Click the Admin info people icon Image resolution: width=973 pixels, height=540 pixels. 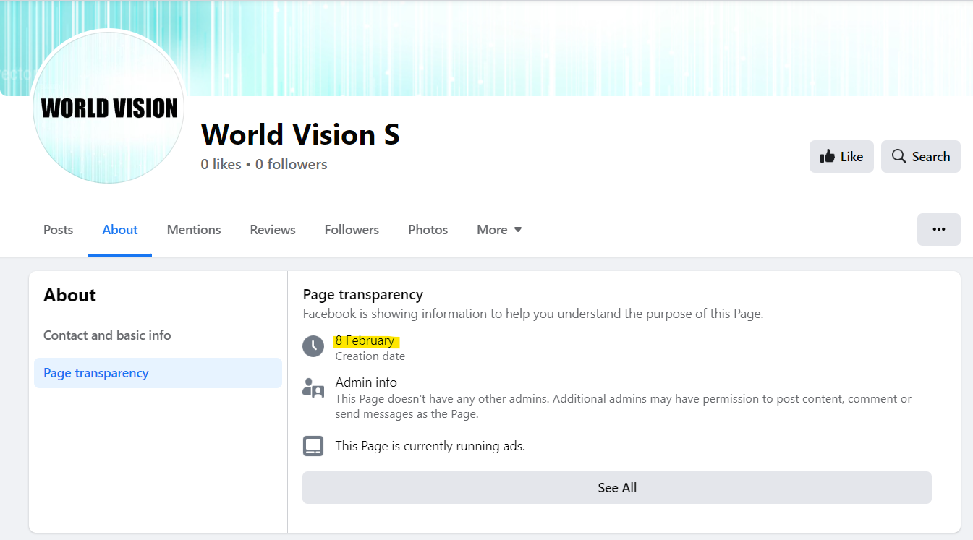point(313,388)
